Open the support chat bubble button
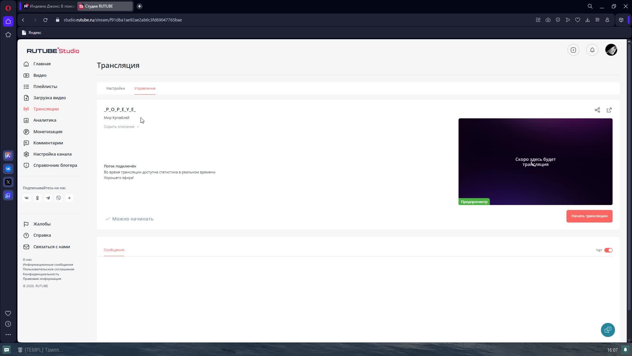The height and width of the screenshot is (356, 632). coord(608,330)
